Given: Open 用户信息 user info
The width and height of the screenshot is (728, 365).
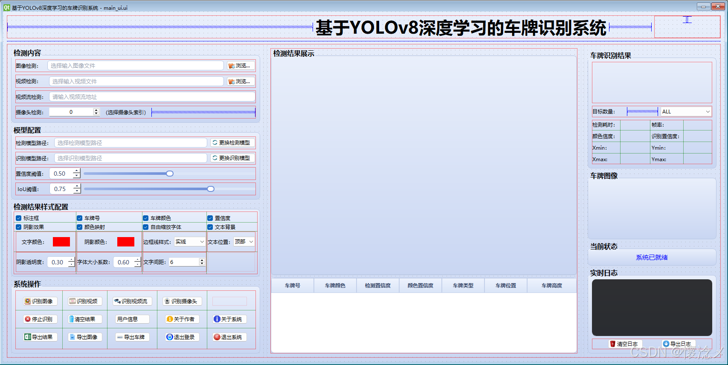Looking at the screenshot, I should (132, 319).
